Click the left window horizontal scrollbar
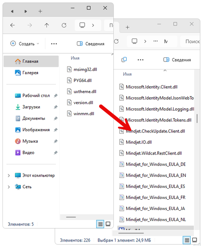The height and width of the screenshot is (246, 201). tap(71, 217)
